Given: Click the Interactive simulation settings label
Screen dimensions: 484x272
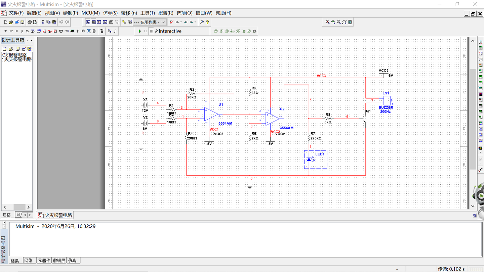Looking at the screenshot, I should pyautogui.click(x=170, y=31).
